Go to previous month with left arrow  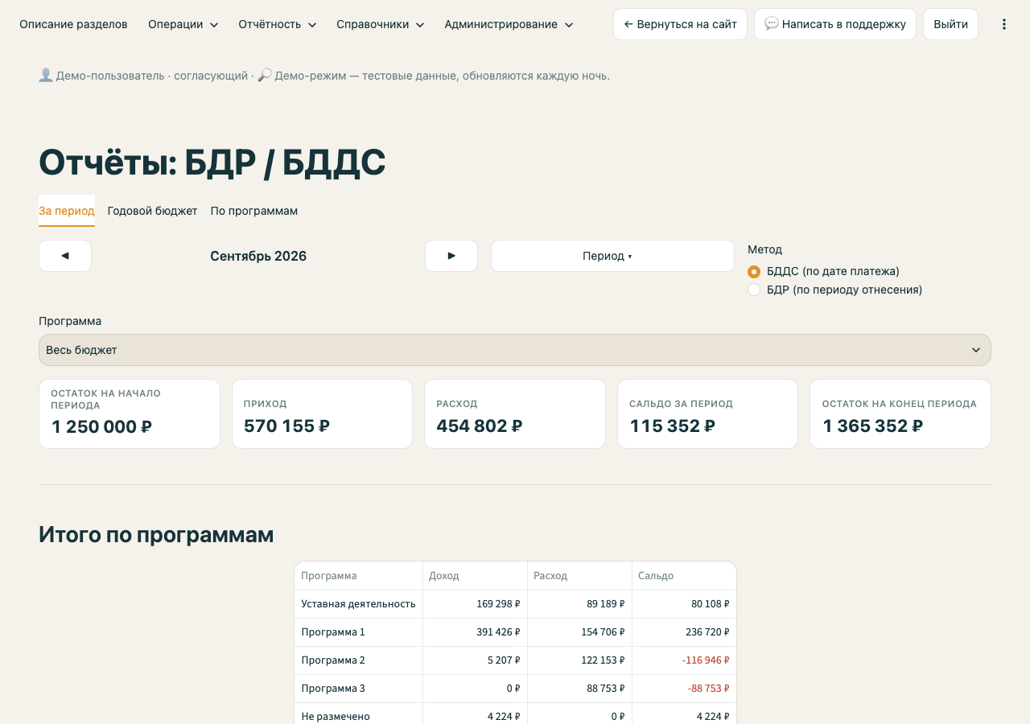[65, 256]
